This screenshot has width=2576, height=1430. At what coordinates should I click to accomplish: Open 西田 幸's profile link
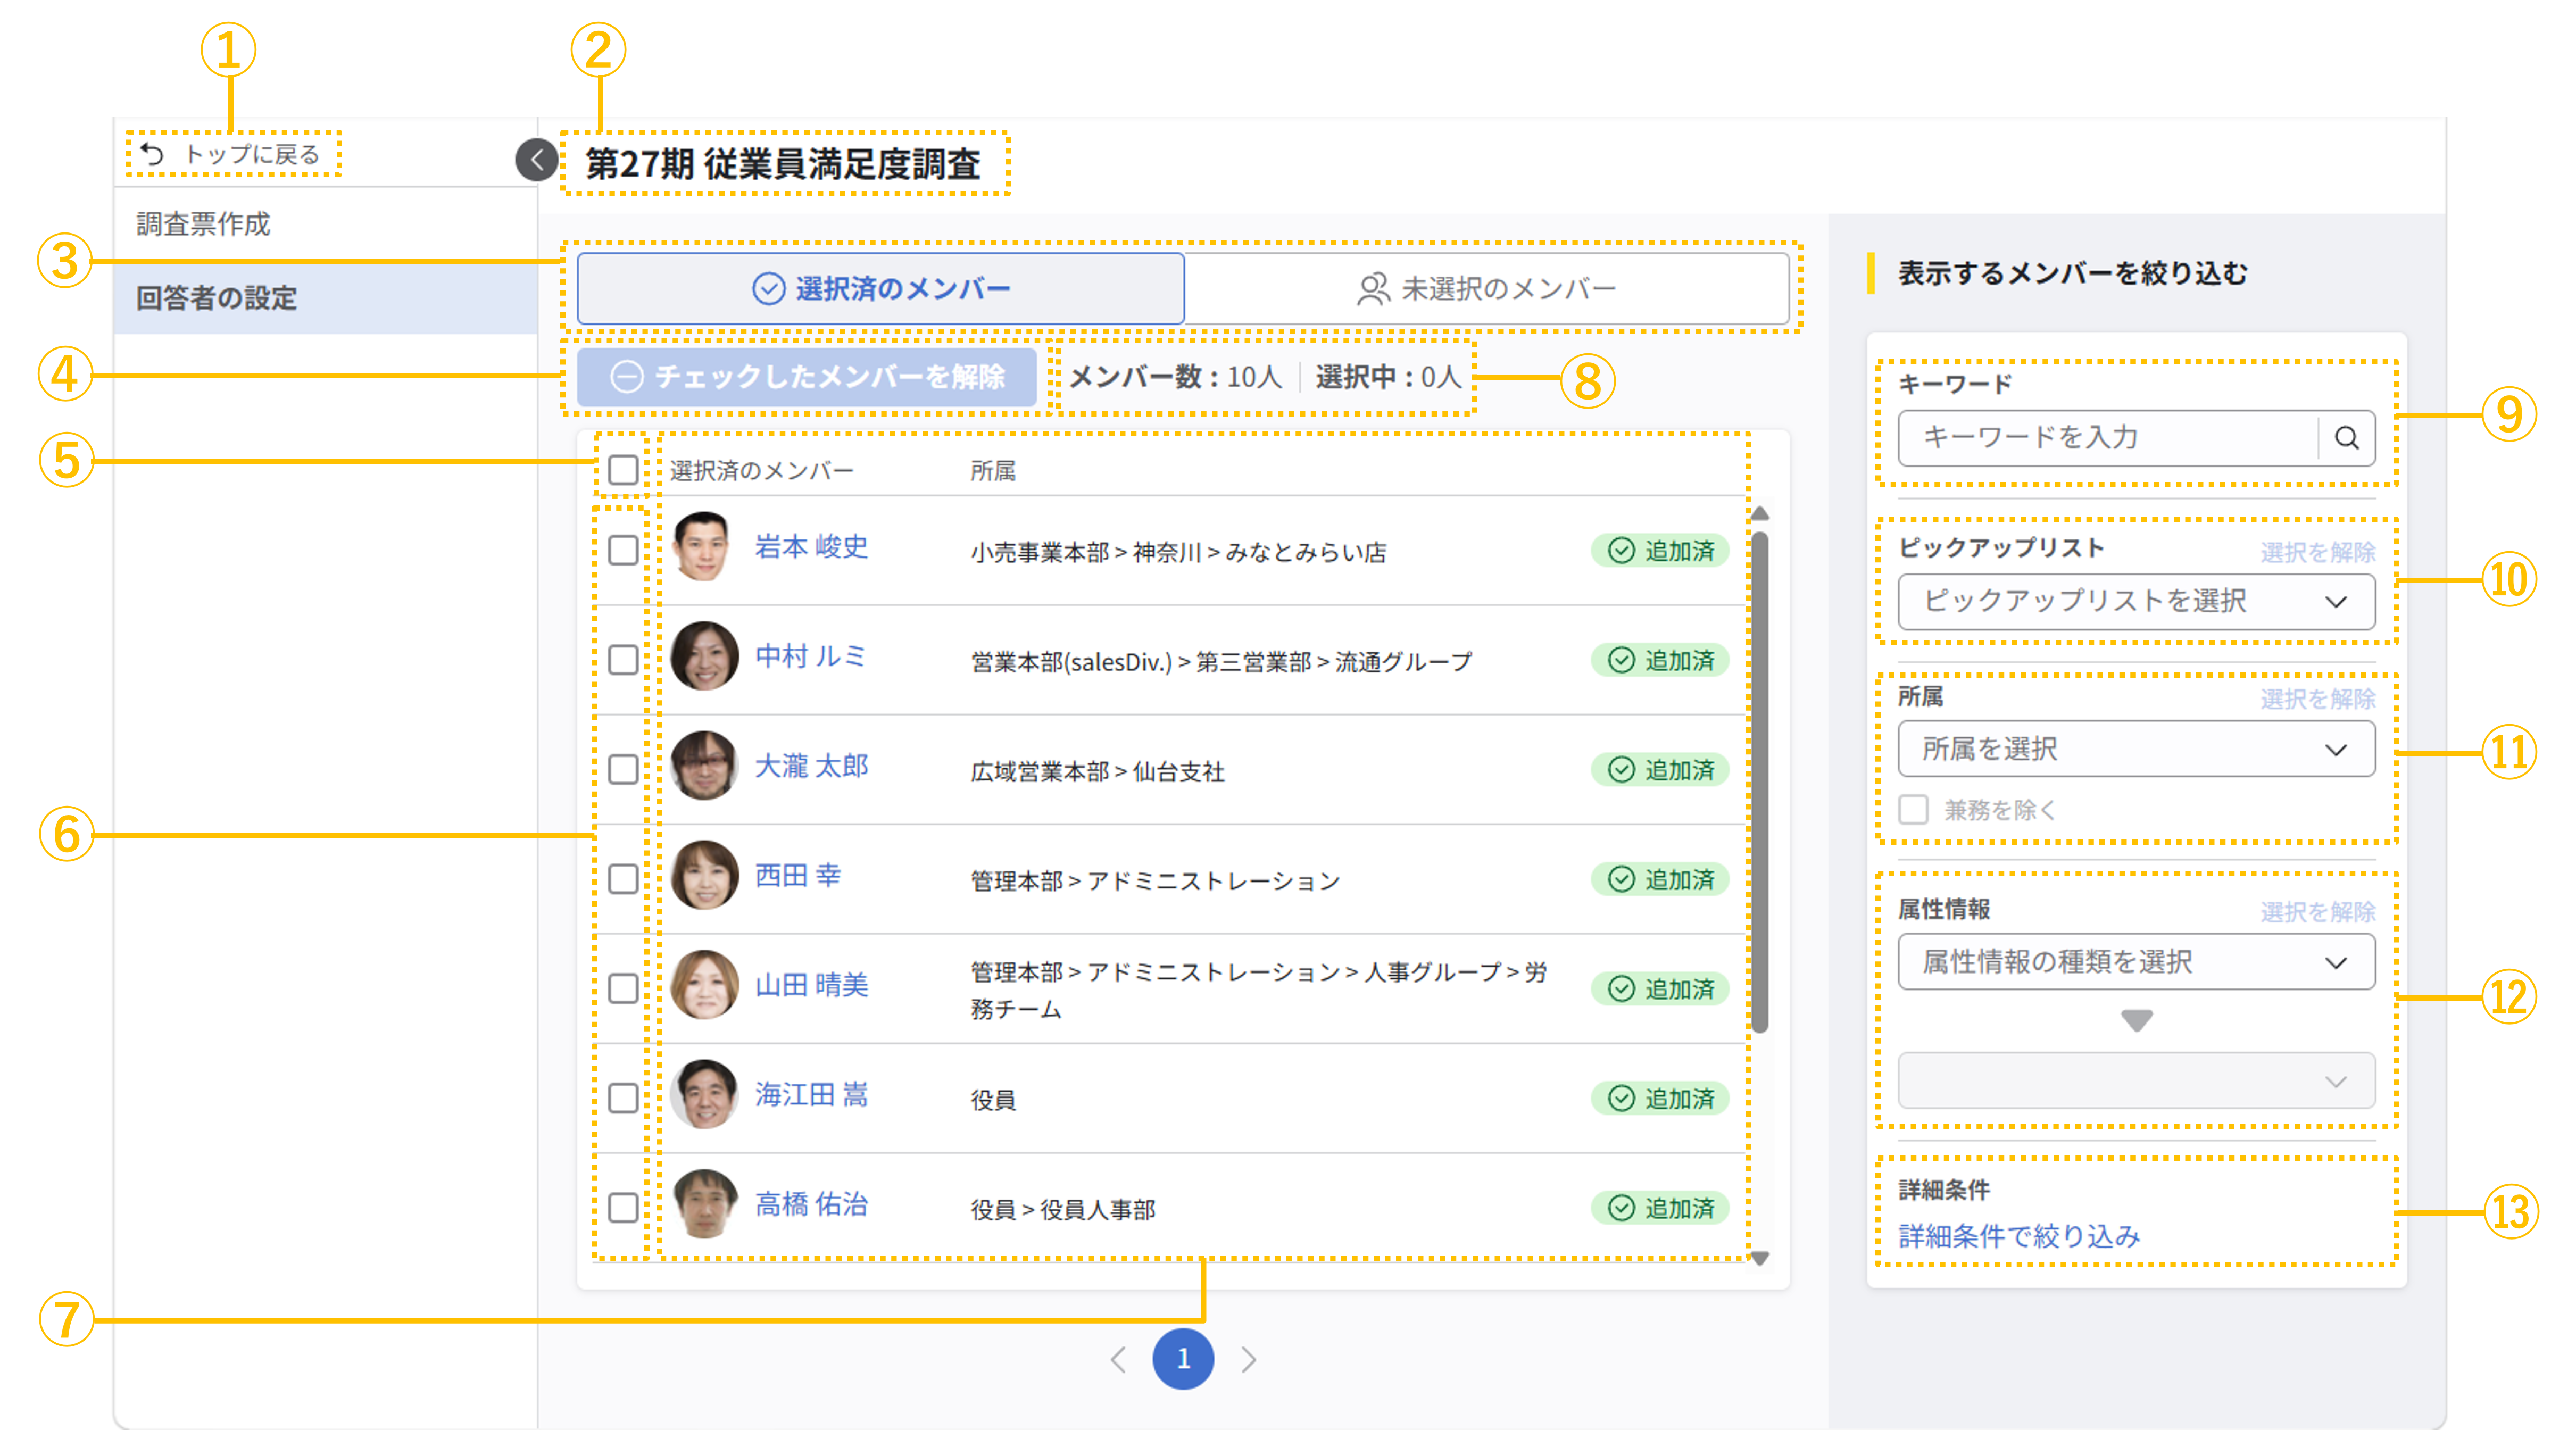tap(797, 876)
